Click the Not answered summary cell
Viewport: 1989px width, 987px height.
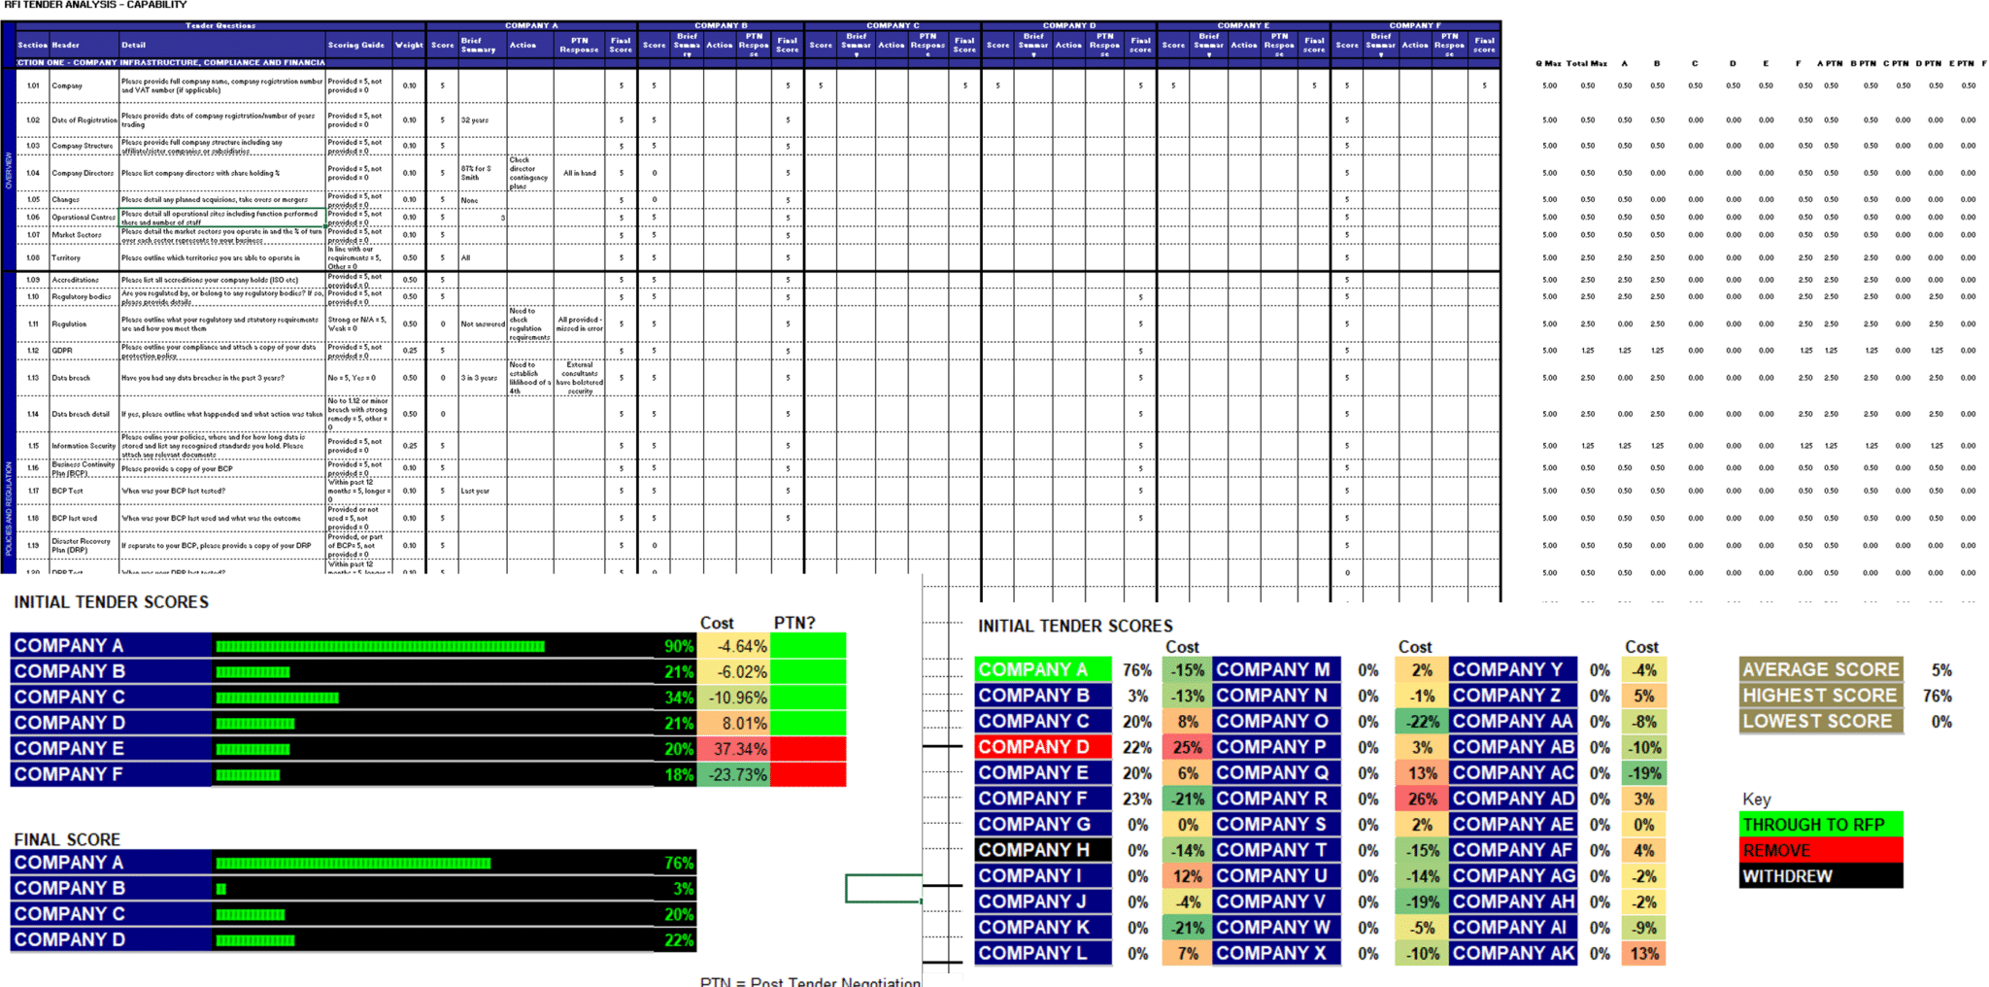point(483,324)
